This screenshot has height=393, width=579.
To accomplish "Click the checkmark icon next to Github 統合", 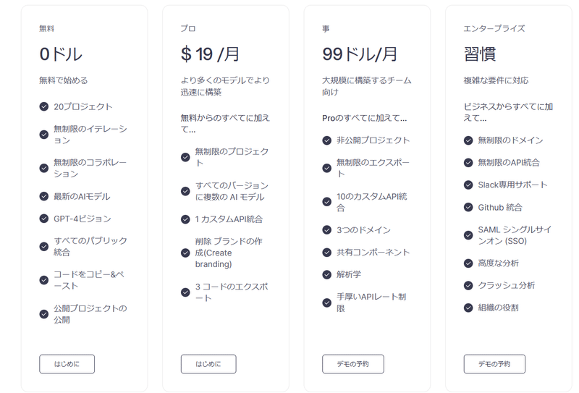I will [x=468, y=207].
